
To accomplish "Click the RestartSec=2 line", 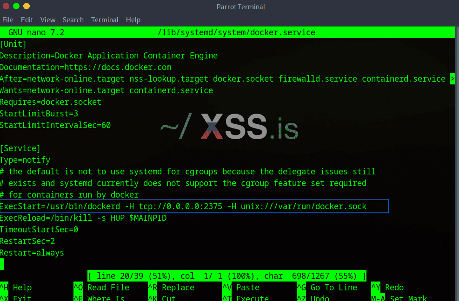I will click(x=27, y=241).
